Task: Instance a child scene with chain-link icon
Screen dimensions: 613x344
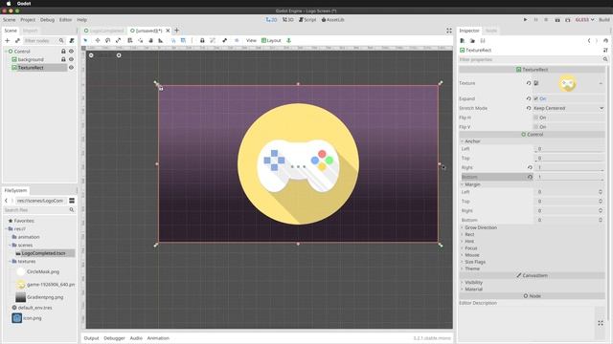Action: 17,40
